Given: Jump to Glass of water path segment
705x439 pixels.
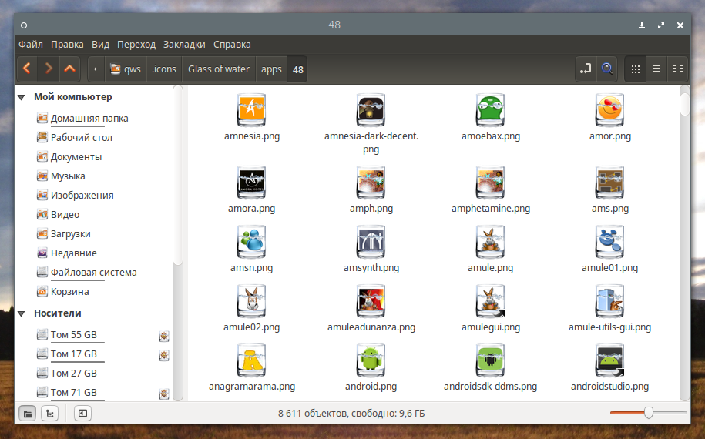Looking at the screenshot, I should pos(219,69).
